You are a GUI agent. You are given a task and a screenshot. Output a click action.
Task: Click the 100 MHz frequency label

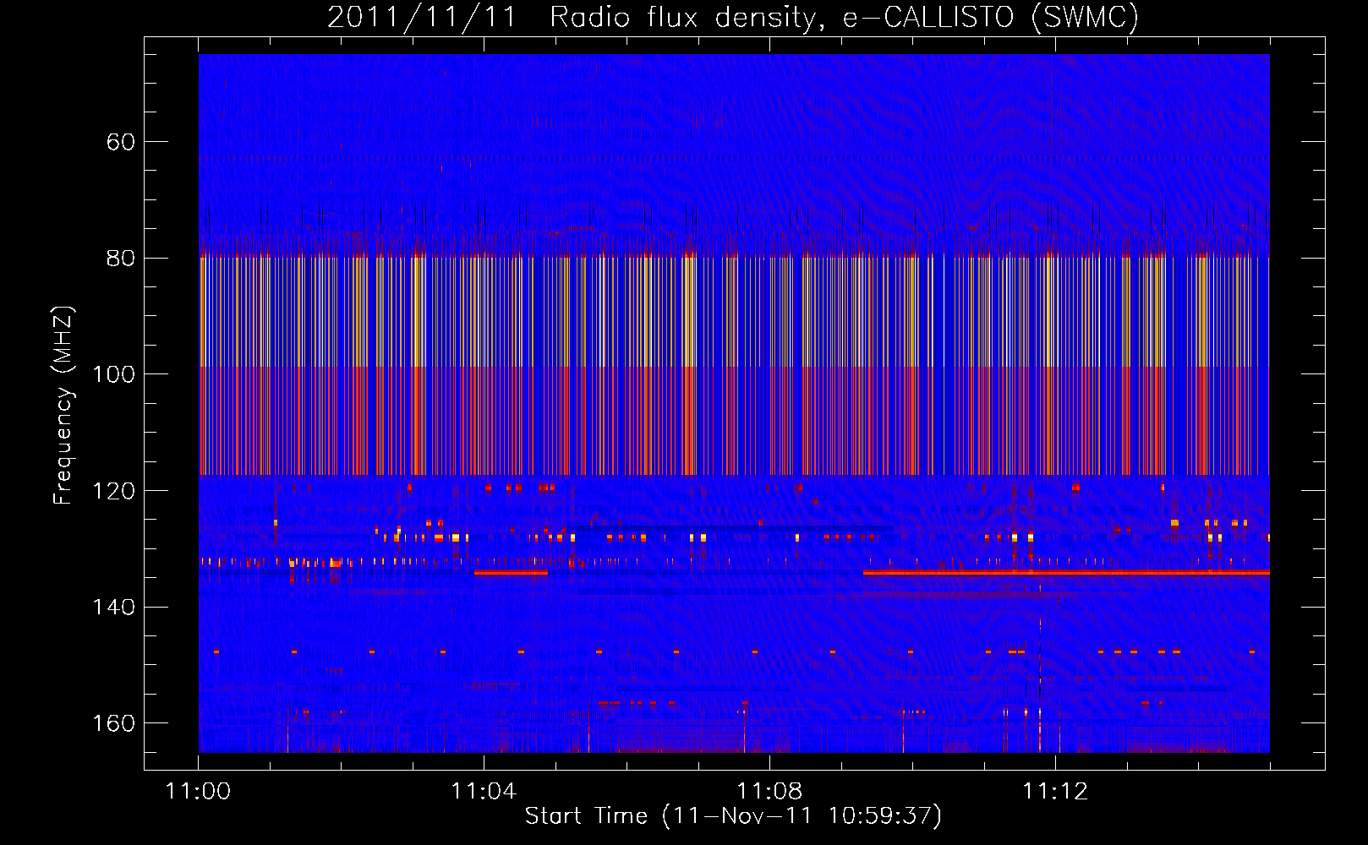tap(114, 374)
